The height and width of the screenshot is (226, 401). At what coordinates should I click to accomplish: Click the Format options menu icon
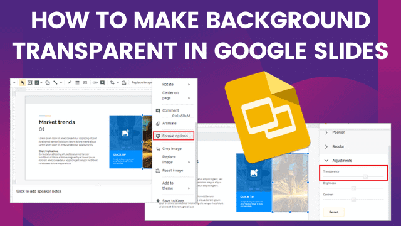pos(158,136)
